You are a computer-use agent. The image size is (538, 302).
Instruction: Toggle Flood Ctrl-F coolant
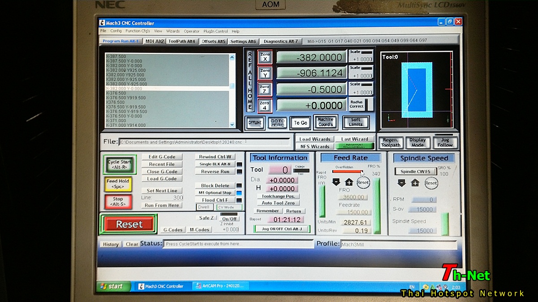pyautogui.click(x=215, y=200)
